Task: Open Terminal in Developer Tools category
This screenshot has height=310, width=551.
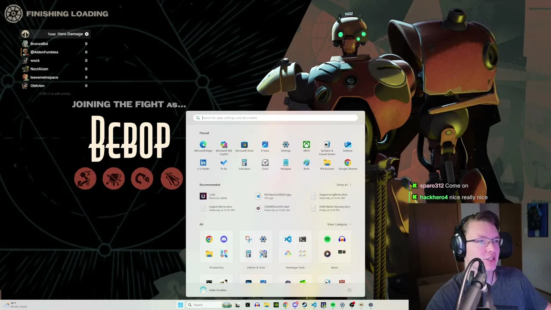Action: click(x=303, y=239)
